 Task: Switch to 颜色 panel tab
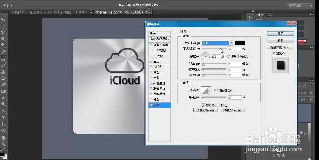tap(260, 15)
